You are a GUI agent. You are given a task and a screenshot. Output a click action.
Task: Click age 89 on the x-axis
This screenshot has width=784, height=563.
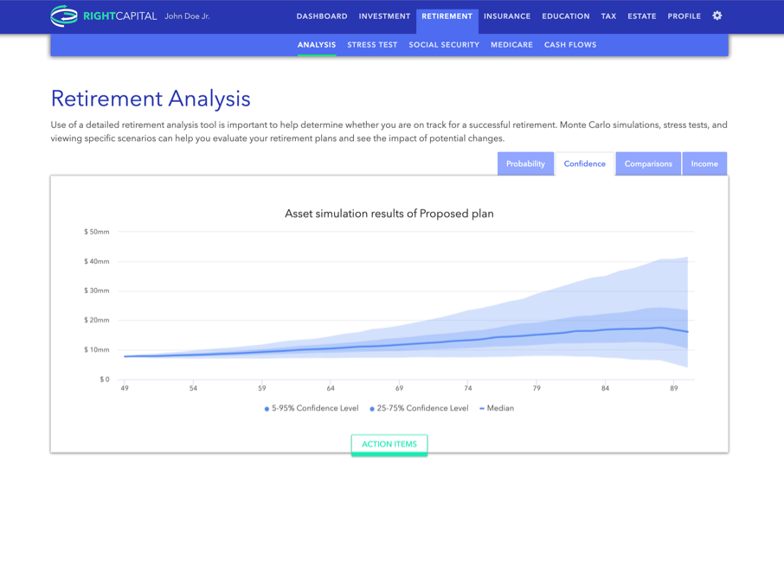(674, 388)
